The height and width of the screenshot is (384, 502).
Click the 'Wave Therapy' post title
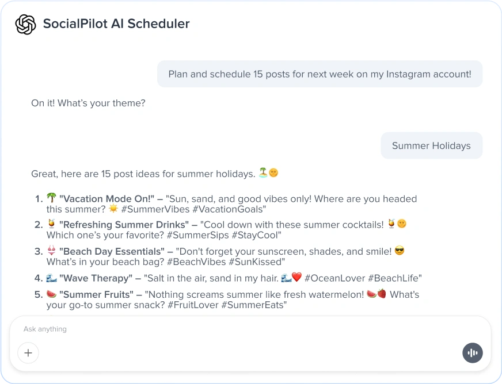[96, 278]
